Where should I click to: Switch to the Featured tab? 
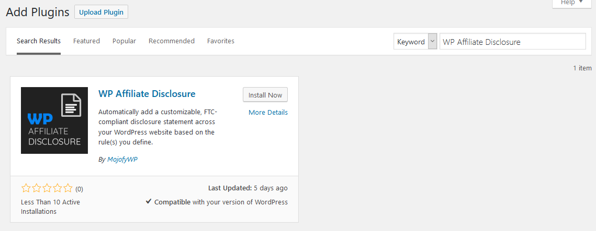click(87, 41)
